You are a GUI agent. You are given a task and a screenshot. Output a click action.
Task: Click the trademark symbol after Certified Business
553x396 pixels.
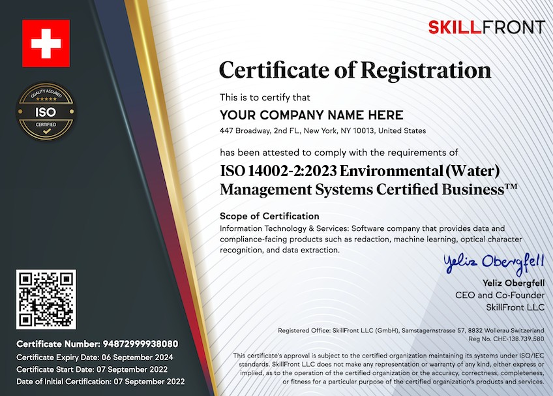coord(511,187)
